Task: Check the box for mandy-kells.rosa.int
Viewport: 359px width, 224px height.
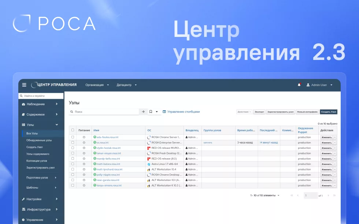Action: (x=73, y=159)
